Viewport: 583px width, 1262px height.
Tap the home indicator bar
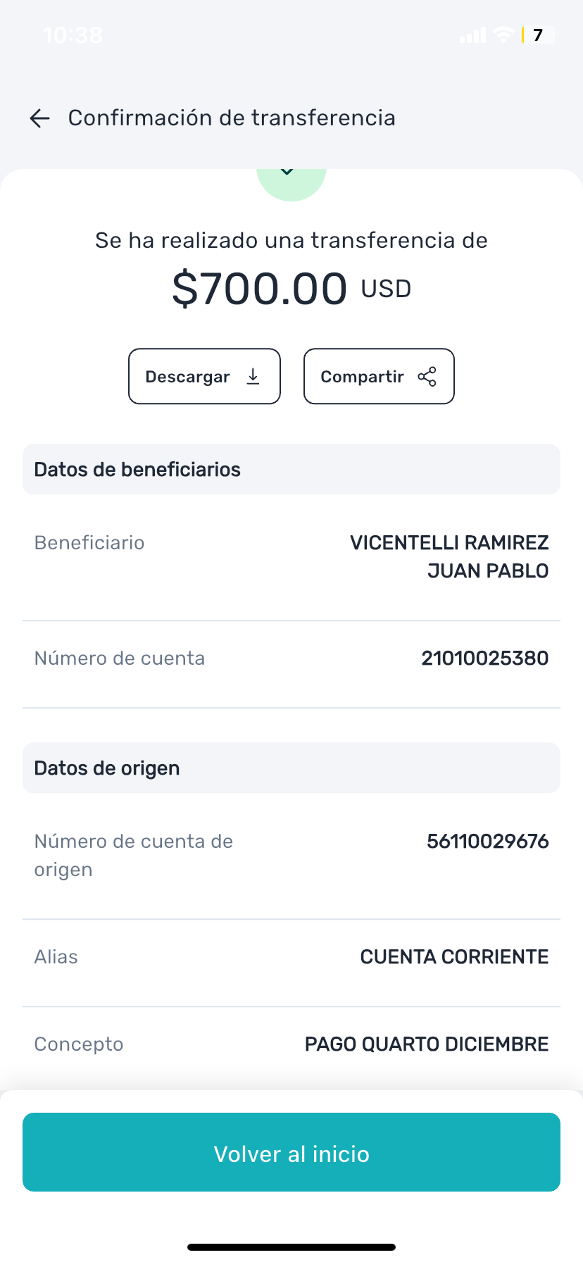coord(291,1247)
